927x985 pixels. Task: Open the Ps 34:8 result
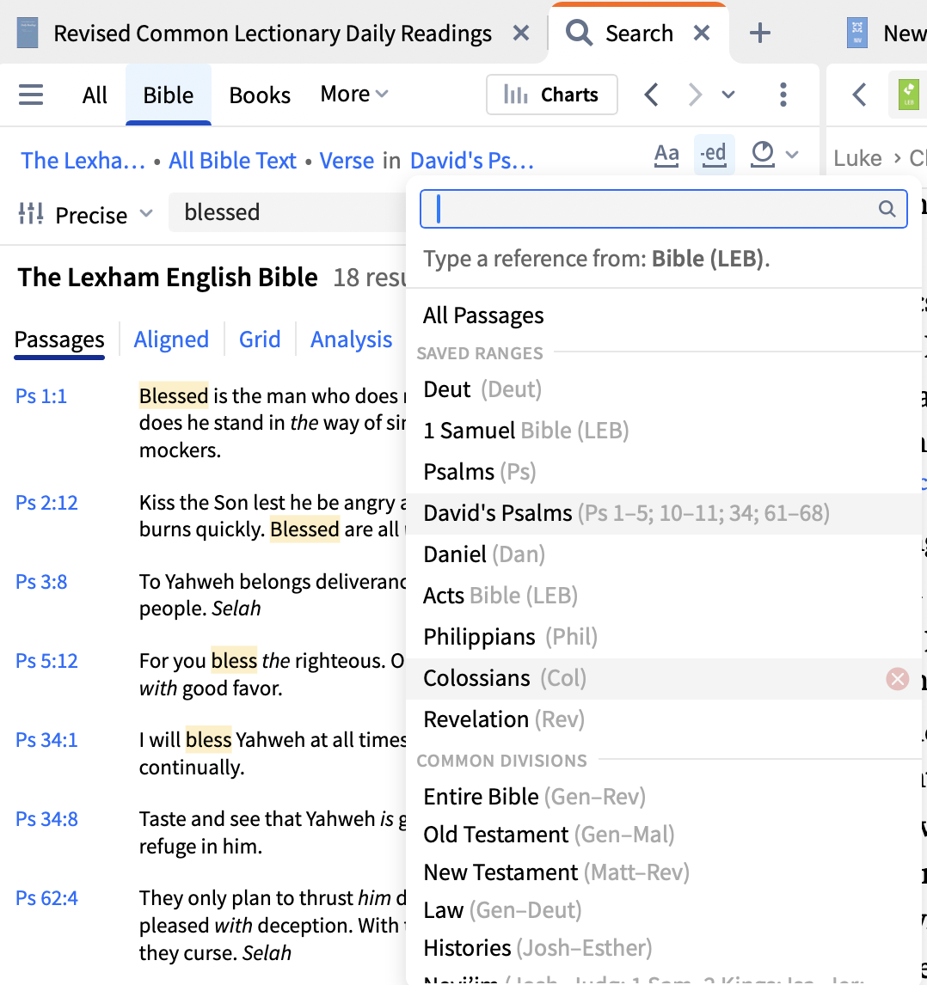[46, 819]
